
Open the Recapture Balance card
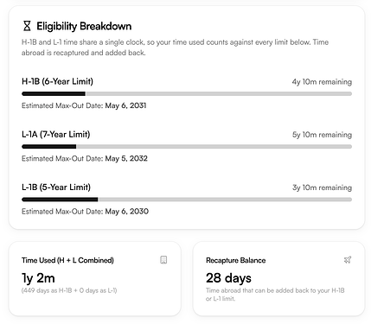[278, 278]
